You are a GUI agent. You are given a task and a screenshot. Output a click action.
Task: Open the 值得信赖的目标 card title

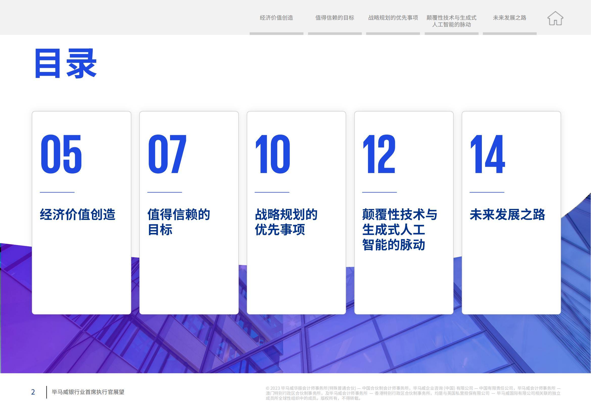coord(179,222)
